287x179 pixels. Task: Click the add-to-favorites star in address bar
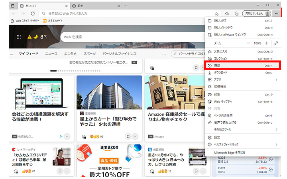pyautogui.click(x=216, y=14)
